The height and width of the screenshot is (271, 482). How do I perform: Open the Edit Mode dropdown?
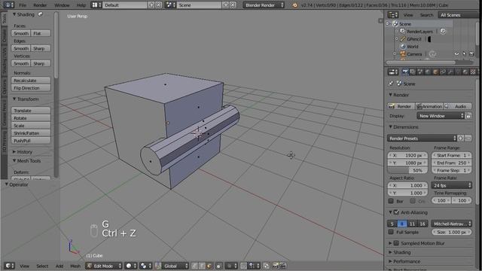pyautogui.click(x=104, y=266)
